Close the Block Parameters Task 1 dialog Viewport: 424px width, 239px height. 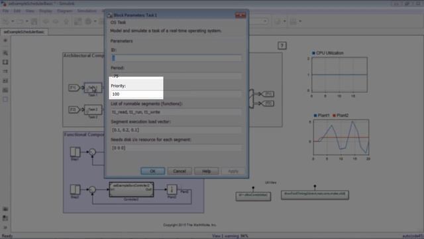click(240, 15)
